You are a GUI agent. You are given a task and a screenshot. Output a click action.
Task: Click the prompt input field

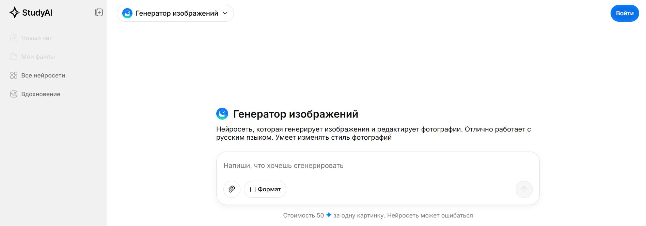(x=341, y=166)
